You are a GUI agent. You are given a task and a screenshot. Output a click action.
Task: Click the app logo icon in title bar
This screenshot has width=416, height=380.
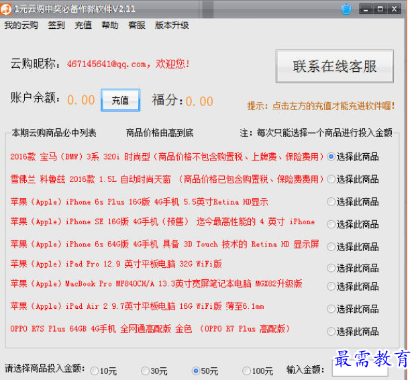click(x=6, y=9)
